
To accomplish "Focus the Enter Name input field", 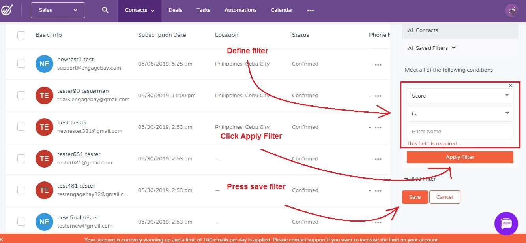I will click(460, 132).
